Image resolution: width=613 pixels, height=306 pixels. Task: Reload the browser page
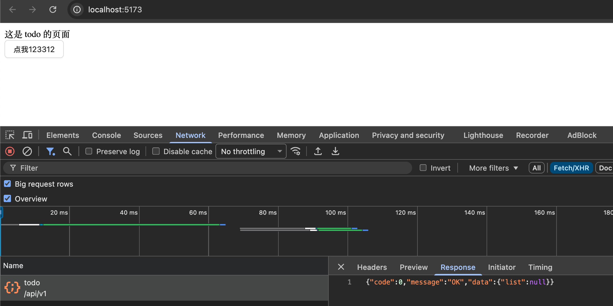click(x=53, y=10)
